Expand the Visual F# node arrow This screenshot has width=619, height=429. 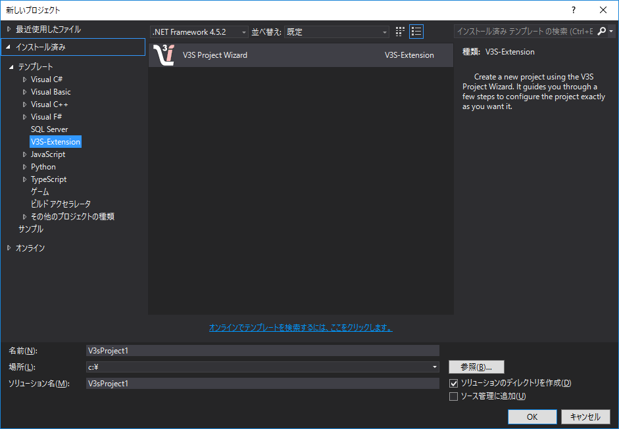[24, 117]
